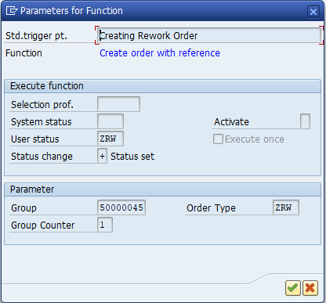Click the User status field showing ZRW
Viewport: 326px width, 303px height.
110,139
